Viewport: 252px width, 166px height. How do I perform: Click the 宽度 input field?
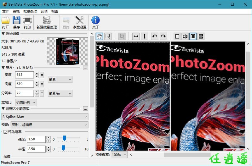(25, 75)
